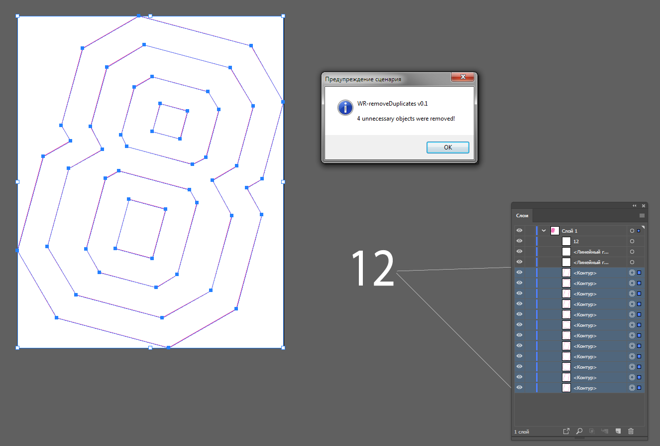Click the bottom-left bounding box handle
Screen dimensions: 660x446
tap(17, 347)
